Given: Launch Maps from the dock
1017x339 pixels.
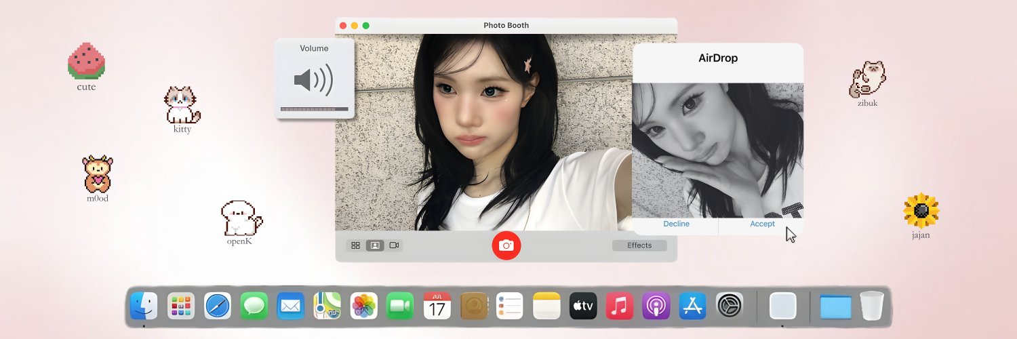Looking at the screenshot, I should point(327,306).
